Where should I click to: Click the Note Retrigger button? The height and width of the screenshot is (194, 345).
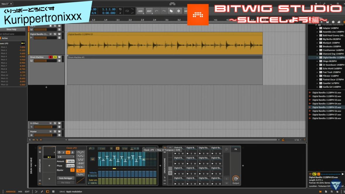tap(65, 178)
